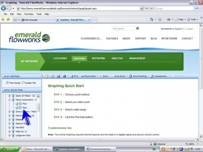Open the Reporting tab
The image size is (203, 152).
coord(98,58)
